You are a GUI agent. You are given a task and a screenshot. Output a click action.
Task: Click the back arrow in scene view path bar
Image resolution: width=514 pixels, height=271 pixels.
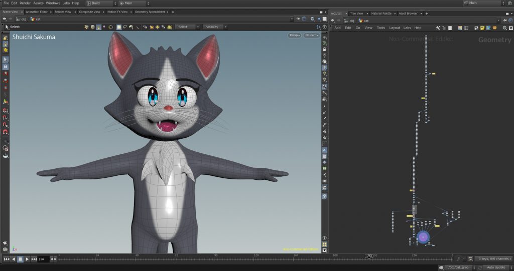5,19
